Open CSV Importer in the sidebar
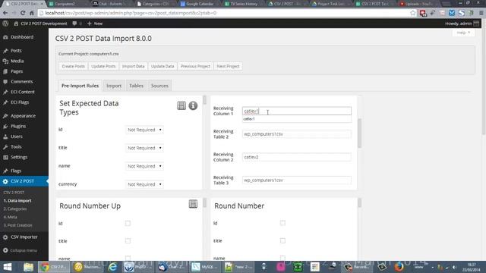Image resolution: width=486 pixels, height=273 pixels. pos(24,237)
